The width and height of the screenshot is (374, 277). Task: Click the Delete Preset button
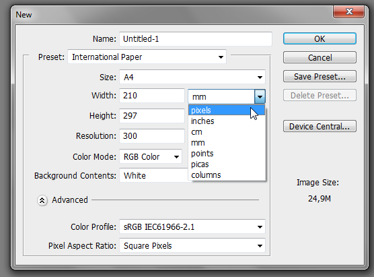click(320, 95)
